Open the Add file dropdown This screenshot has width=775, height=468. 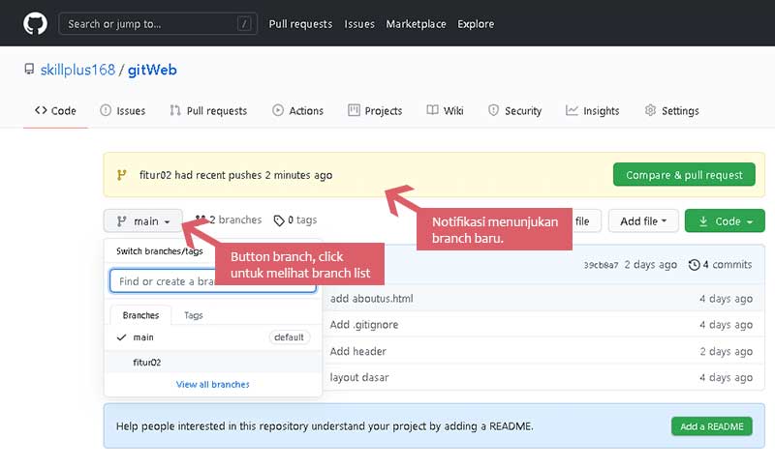coord(643,221)
